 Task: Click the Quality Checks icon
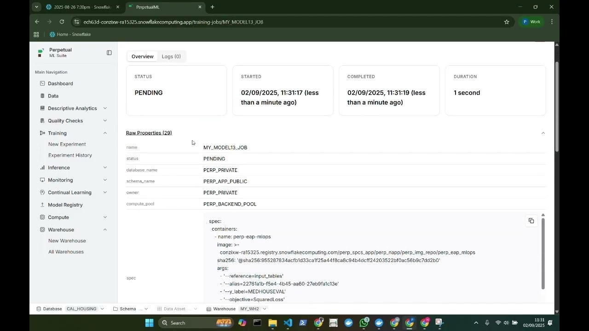pos(42,121)
